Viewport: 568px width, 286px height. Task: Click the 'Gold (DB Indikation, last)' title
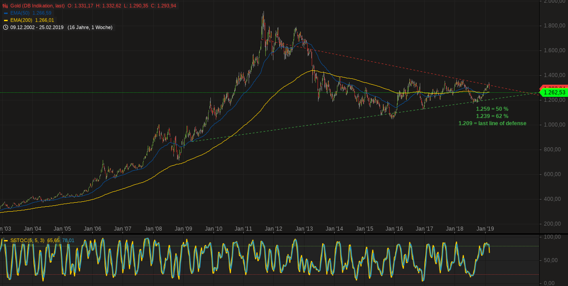click(x=37, y=6)
